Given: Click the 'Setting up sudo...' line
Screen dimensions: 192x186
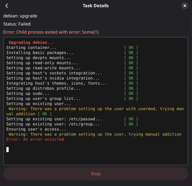Looking at the screenshot, I should (x=28, y=94).
